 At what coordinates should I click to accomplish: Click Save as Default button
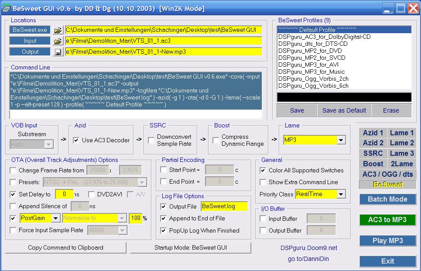[344, 110]
